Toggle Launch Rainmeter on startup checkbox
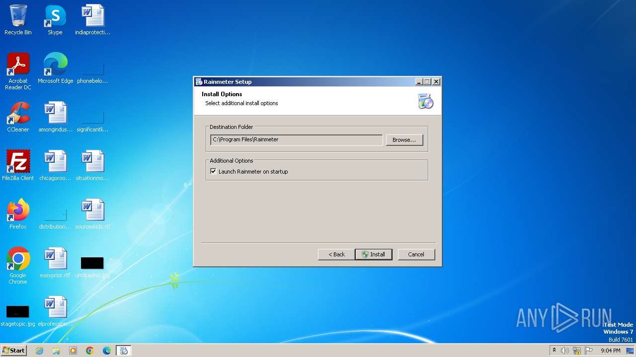The image size is (636, 357). click(213, 172)
